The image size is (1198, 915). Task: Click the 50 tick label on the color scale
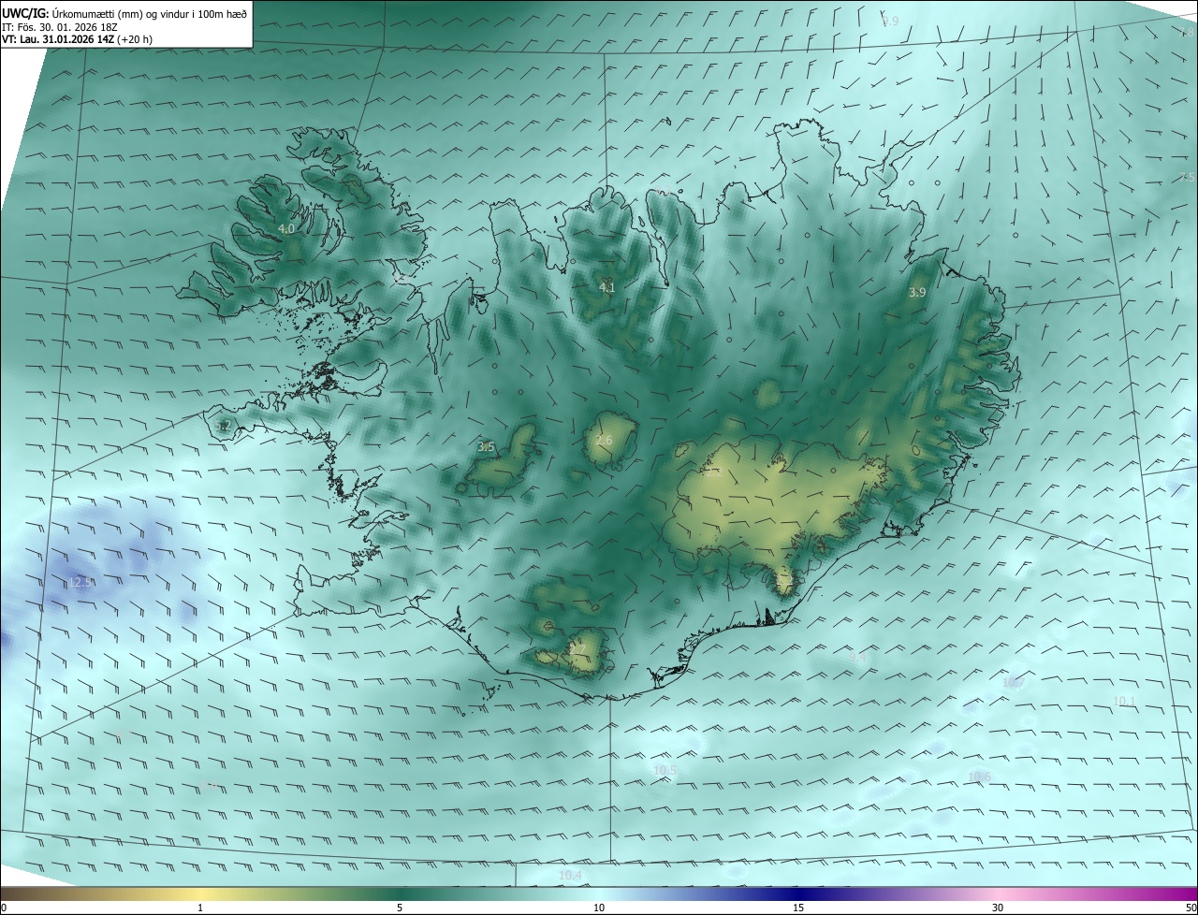pos(1191,908)
